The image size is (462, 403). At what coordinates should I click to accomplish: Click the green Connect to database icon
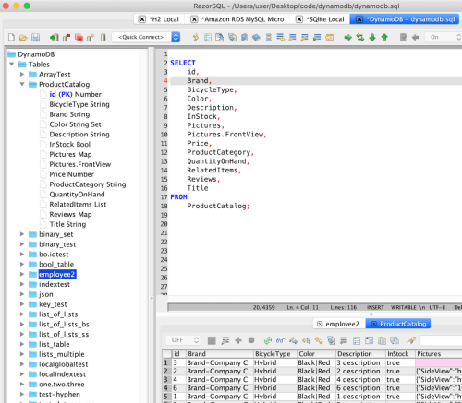pos(55,38)
